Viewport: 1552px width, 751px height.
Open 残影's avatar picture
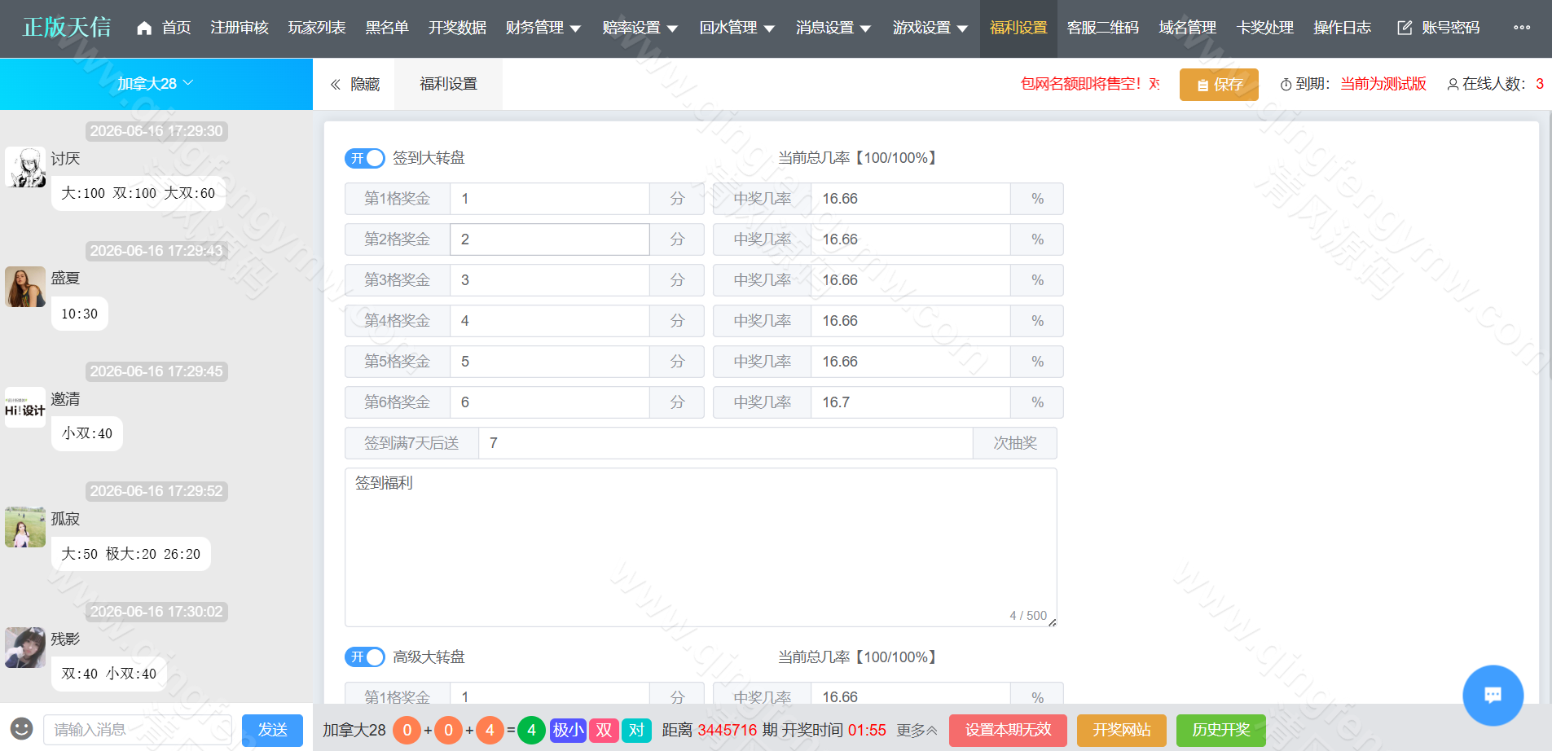(25, 648)
